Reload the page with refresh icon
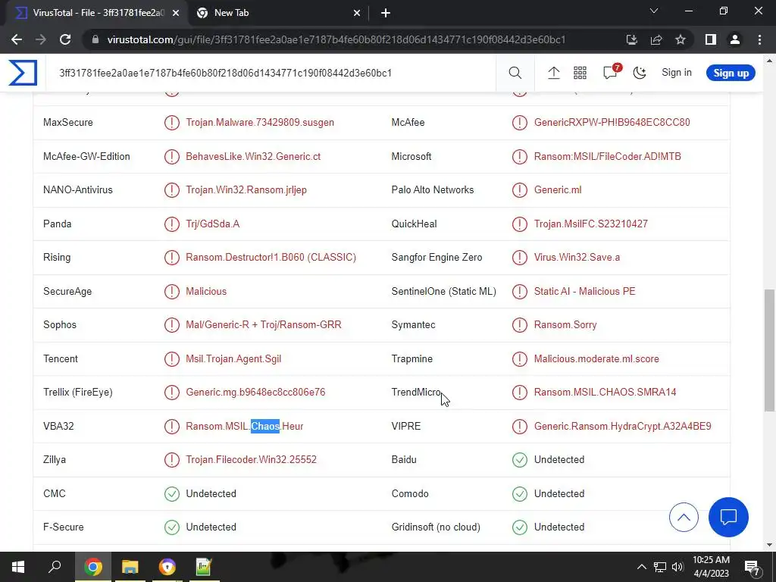Image resolution: width=776 pixels, height=582 pixels. pyautogui.click(x=65, y=39)
